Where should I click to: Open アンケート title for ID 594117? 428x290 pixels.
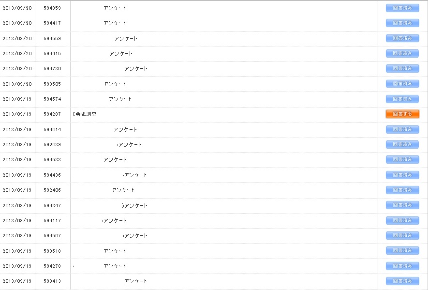pyautogui.click(x=115, y=221)
